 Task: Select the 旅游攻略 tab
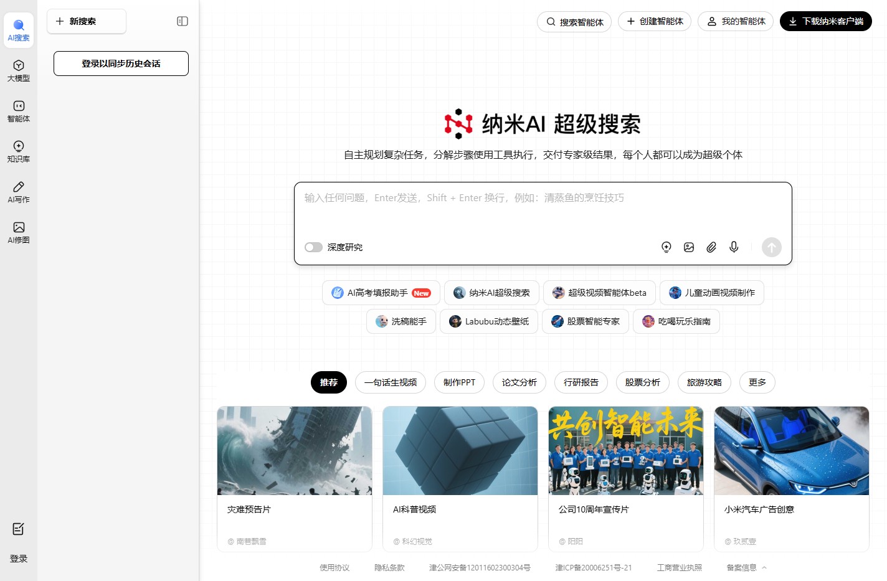704,382
